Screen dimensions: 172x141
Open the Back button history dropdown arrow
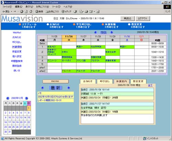11,12
